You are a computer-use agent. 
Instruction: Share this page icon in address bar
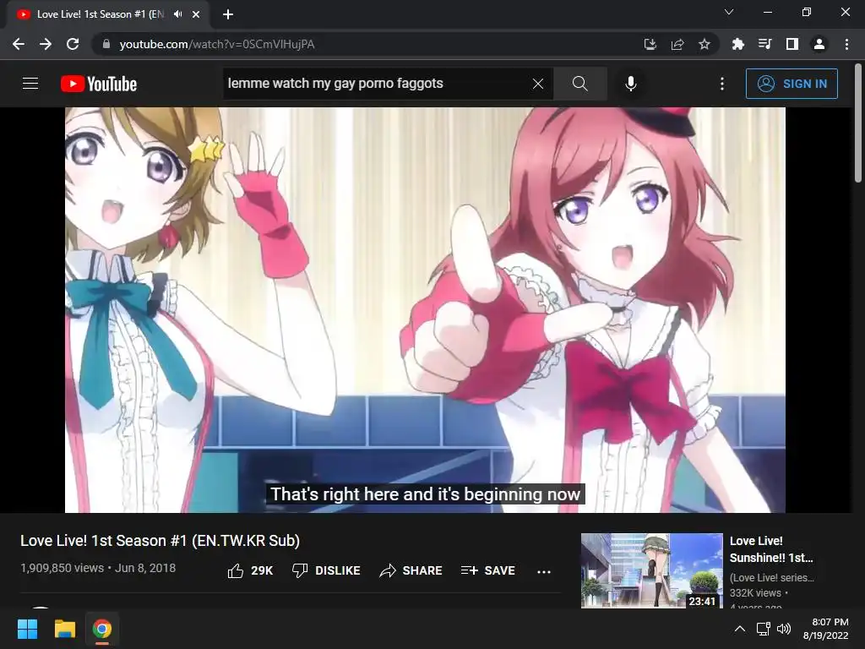pos(677,44)
